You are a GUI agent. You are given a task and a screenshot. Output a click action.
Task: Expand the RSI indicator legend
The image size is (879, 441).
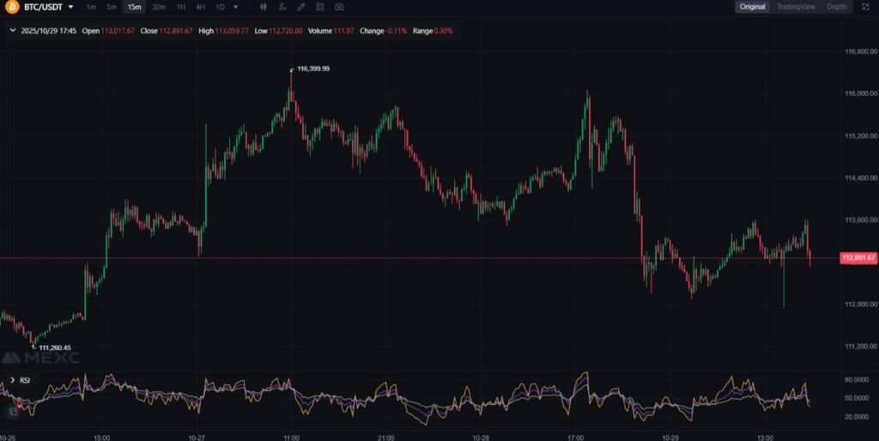tap(12, 380)
